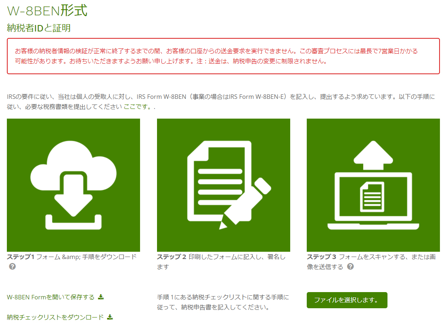This screenshot has width=446, height=328.
Task: Click the document and pen image for Step 2
Action: 224,185
